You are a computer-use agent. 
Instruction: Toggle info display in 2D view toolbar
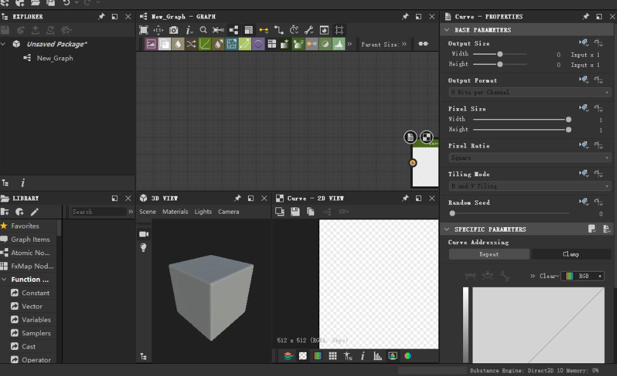pyautogui.click(x=363, y=356)
